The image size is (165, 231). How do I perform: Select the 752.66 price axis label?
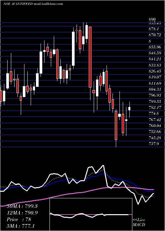tap(155, 132)
